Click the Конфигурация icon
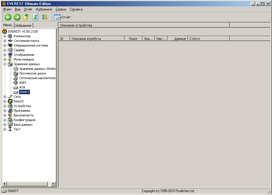272x195 pixels. pos(10,120)
